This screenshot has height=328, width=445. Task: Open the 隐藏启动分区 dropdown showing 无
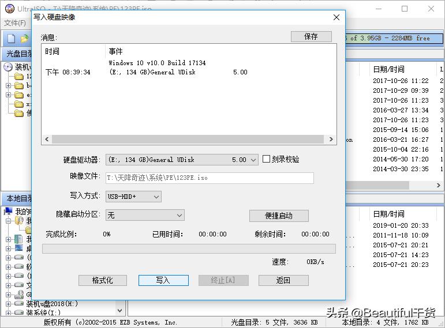[145, 215]
